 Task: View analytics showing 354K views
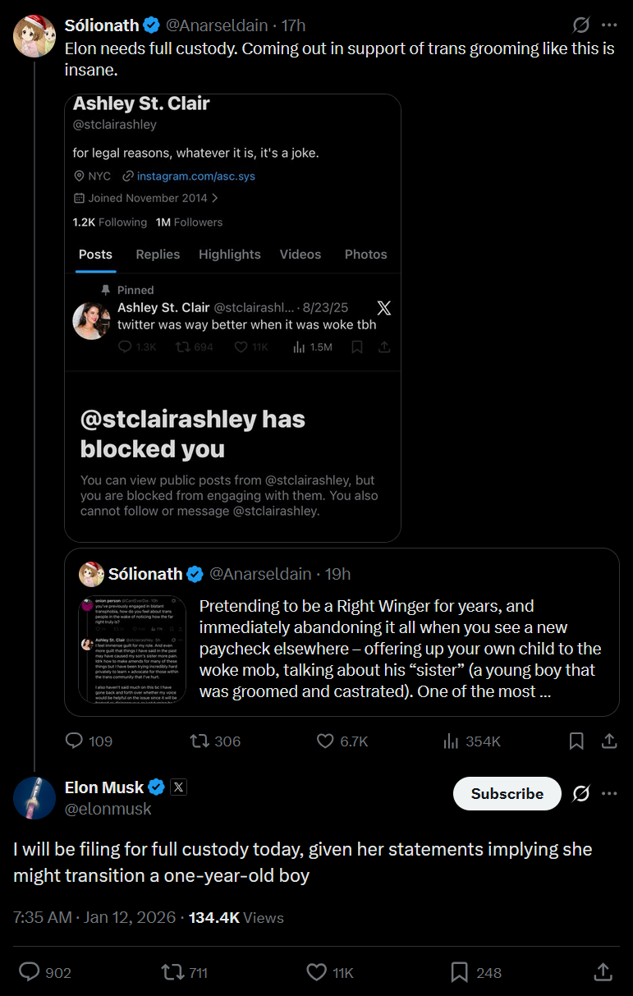451,741
